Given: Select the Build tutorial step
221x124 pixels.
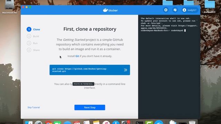Looking at the screenshot, I should 33,36.
